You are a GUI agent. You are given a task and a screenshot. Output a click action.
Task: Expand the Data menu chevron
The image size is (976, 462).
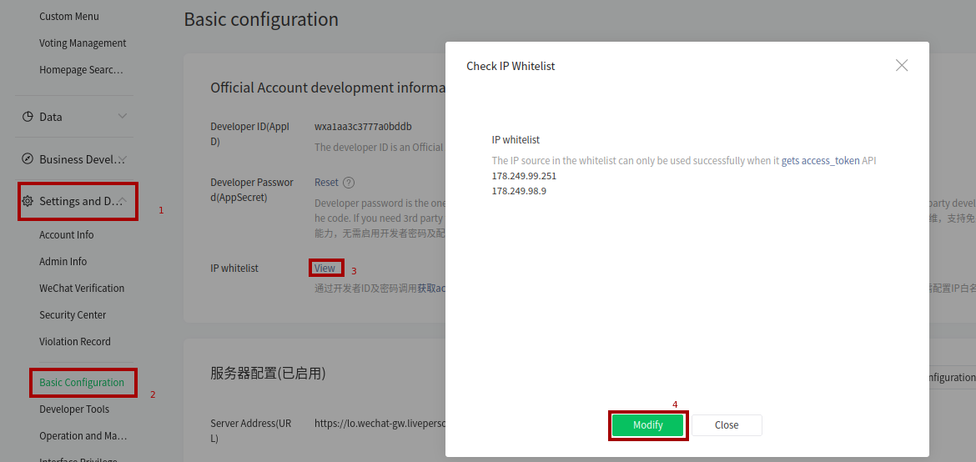click(123, 116)
